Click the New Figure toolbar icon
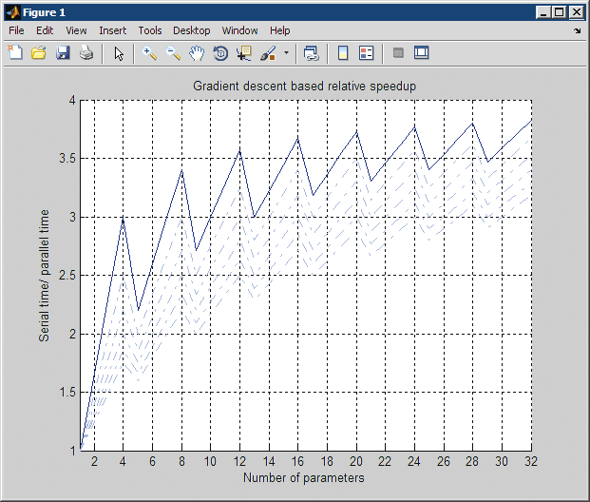 [x=15, y=53]
